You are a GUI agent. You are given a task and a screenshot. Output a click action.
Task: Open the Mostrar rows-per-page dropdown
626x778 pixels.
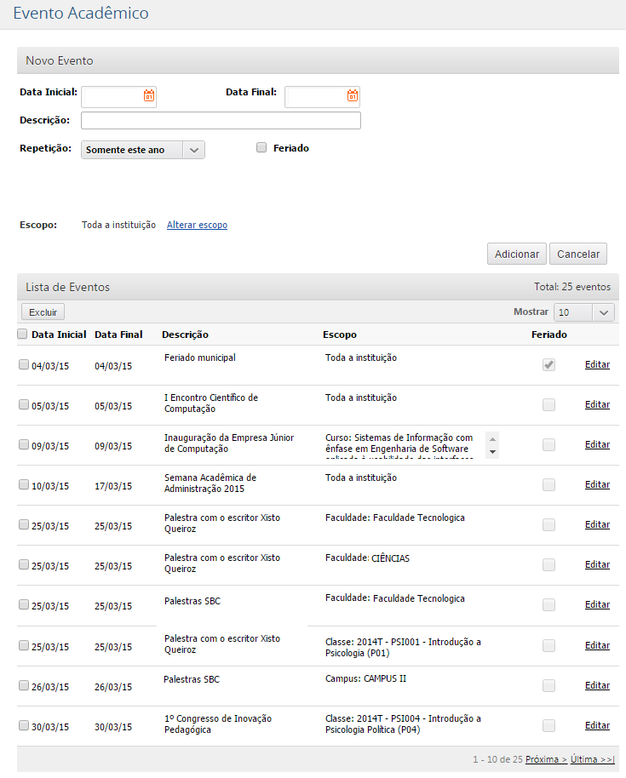583,312
